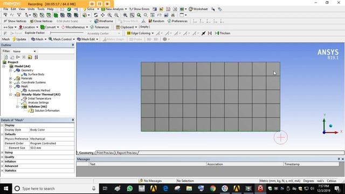Click the Worksheet view icon

point(198,9)
